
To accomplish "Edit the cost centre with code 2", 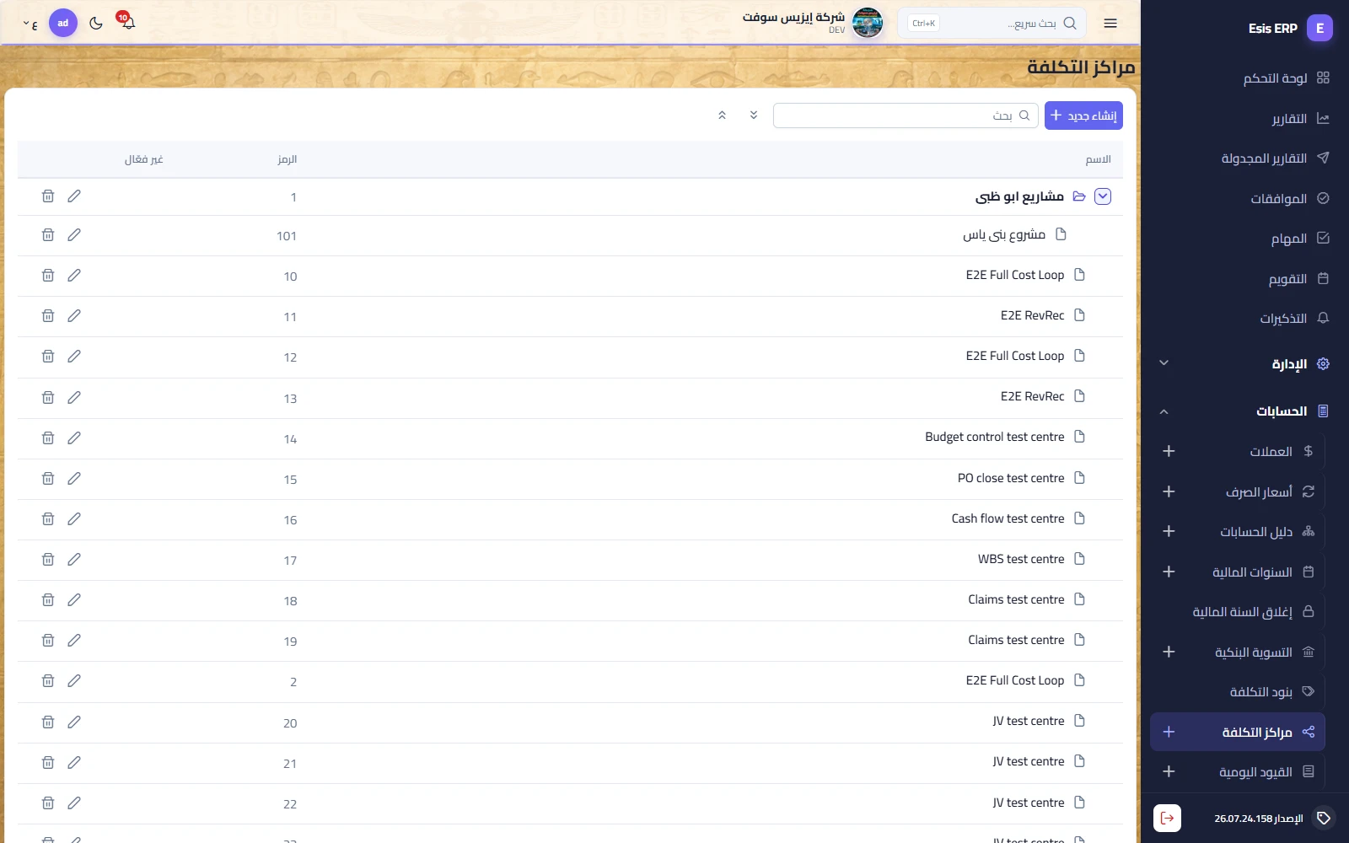I will 74,681.
